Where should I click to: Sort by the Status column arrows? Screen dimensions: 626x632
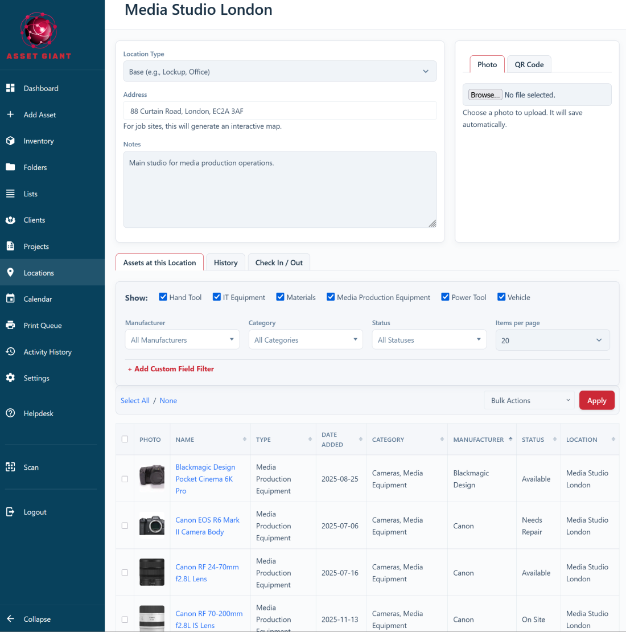555,440
